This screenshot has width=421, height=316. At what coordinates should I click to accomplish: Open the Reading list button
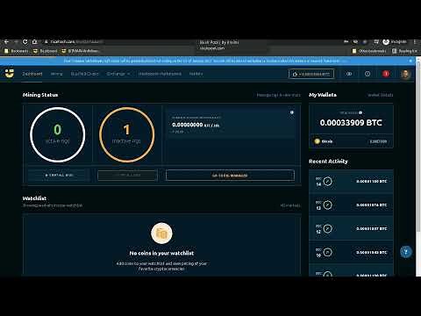tap(404, 51)
